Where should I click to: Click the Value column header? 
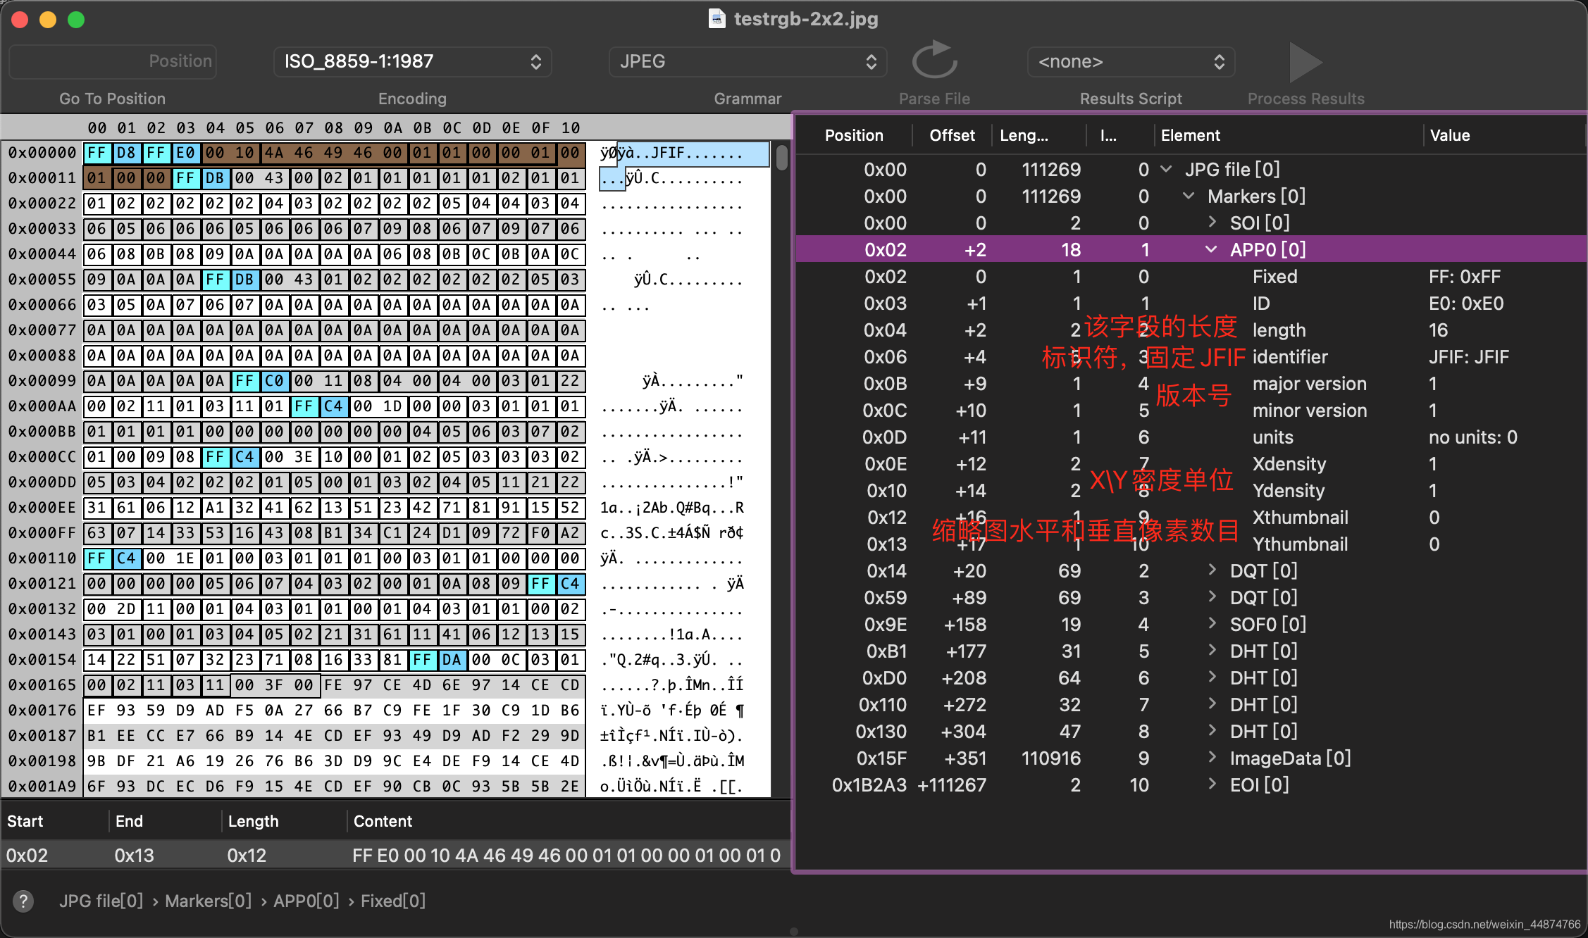coord(1450,135)
